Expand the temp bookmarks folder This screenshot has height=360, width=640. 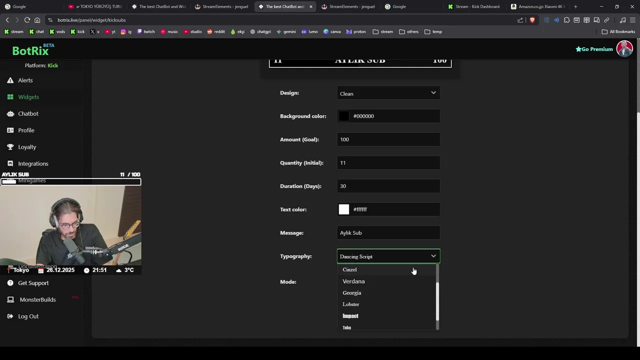[433, 31]
